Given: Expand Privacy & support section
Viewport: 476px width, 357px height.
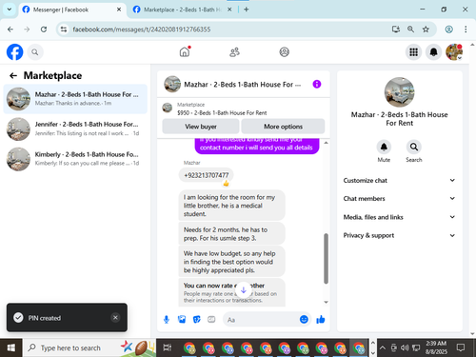Looking at the screenshot, I should point(399,235).
